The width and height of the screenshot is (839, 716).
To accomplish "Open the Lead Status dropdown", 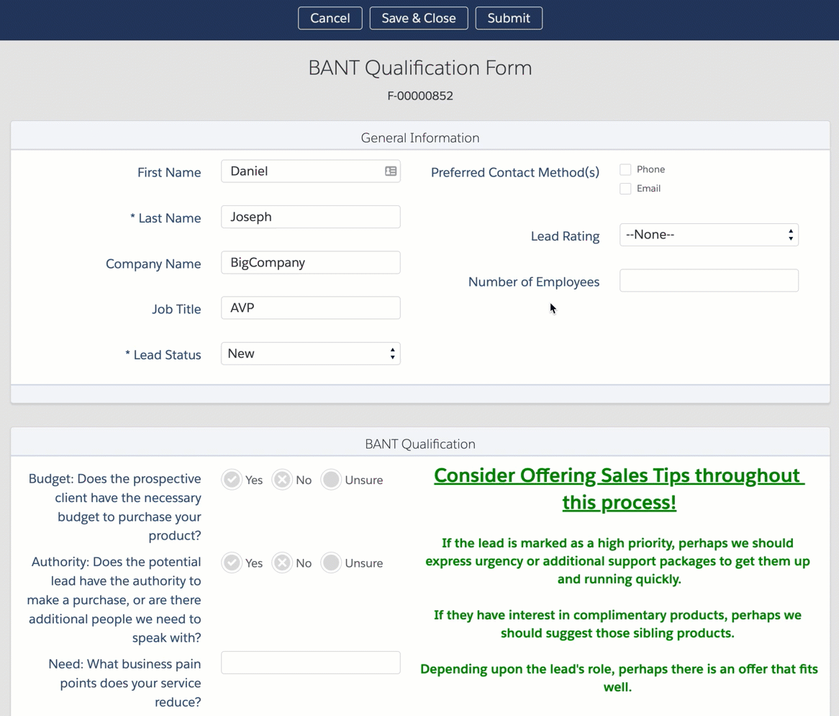I will pyautogui.click(x=310, y=354).
